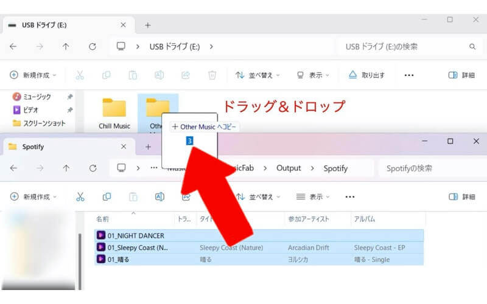The width and height of the screenshot is (487, 304).
Task: Open 新規作成 dropdown in Spotify window
Action: [x=33, y=196]
